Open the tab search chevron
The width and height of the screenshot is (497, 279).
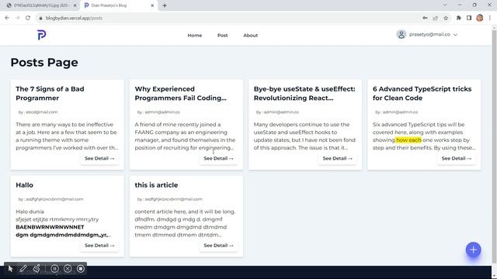(445, 5)
